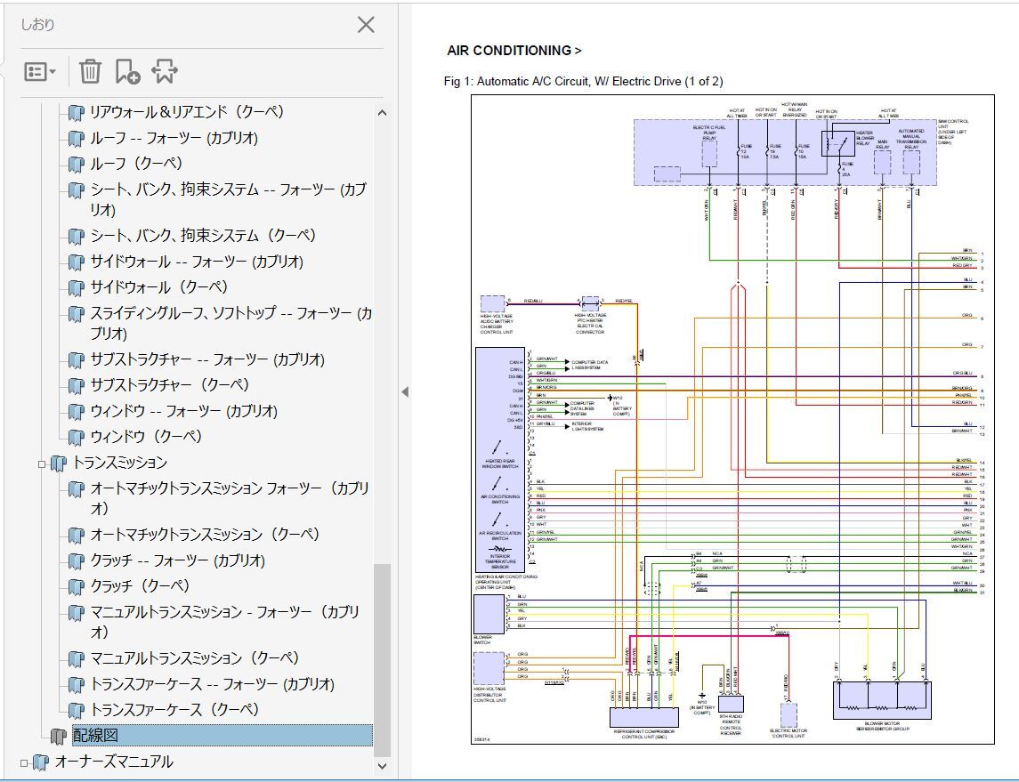Viewport: 1019px width, 782px height.
Task: Open the ルーフ（クーペ） bookmark
Action: click(135, 164)
